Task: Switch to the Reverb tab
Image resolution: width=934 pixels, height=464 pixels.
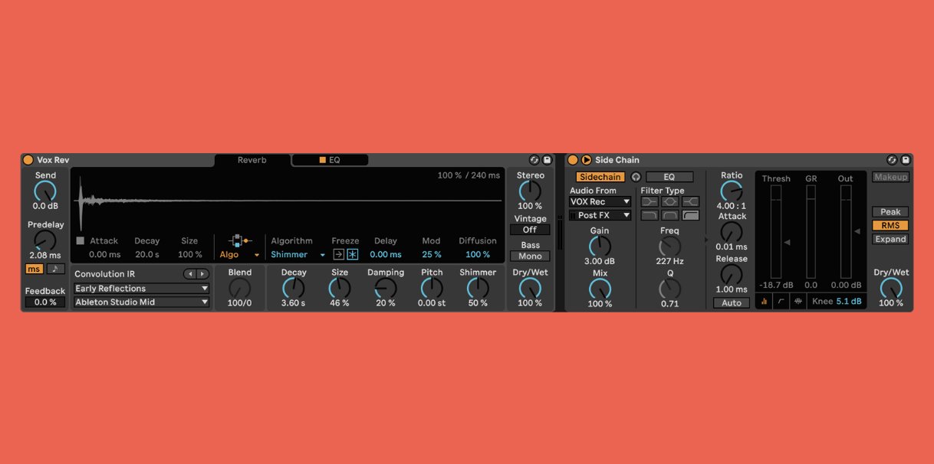Action: (x=252, y=160)
